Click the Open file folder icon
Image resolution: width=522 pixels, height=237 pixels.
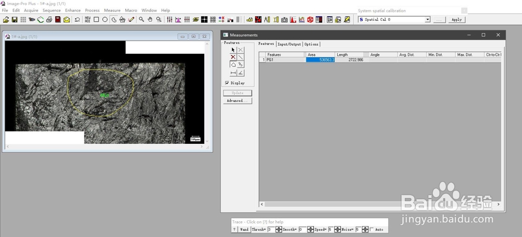6,20
